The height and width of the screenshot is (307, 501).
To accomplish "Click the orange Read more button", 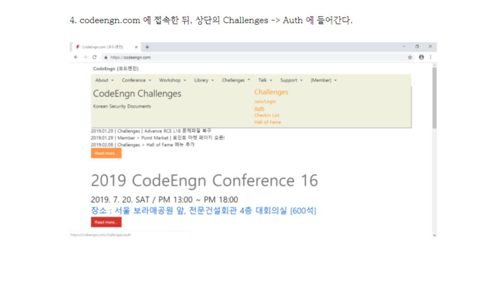I will (x=106, y=153).
